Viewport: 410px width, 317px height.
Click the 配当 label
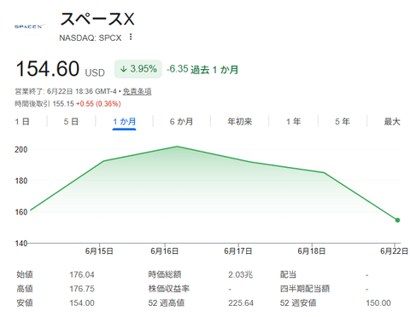288,274
